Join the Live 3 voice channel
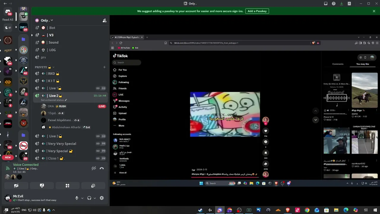Viewport: 380px width, 214px height. coord(70,136)
